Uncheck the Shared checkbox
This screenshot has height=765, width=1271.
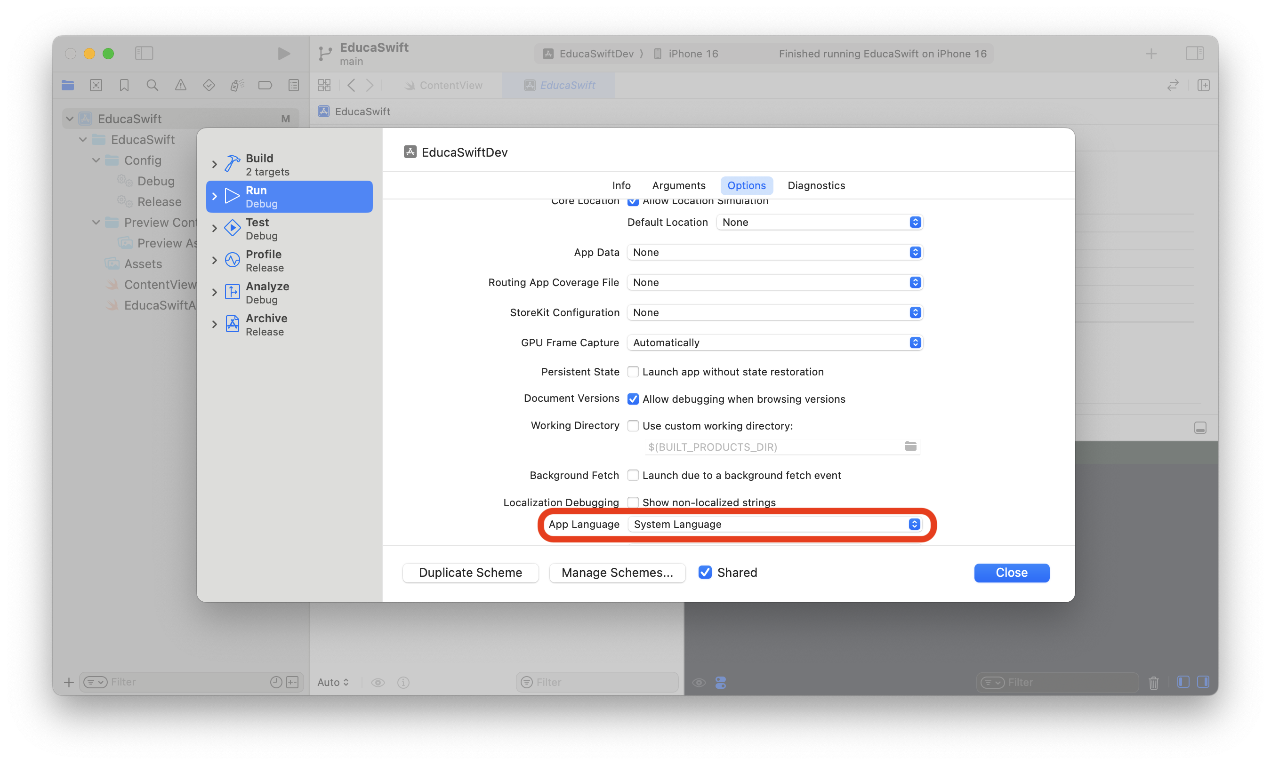point(705,572)
